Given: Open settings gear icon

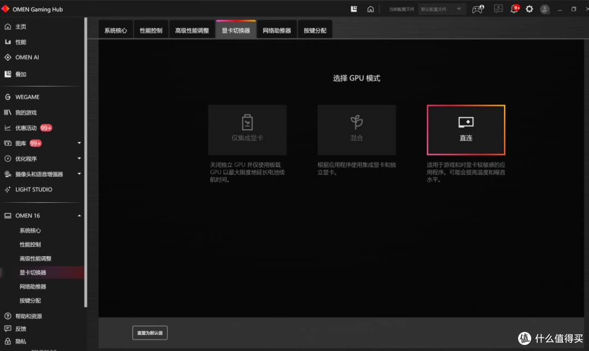Looking at the screenshot, I should 529,9.
